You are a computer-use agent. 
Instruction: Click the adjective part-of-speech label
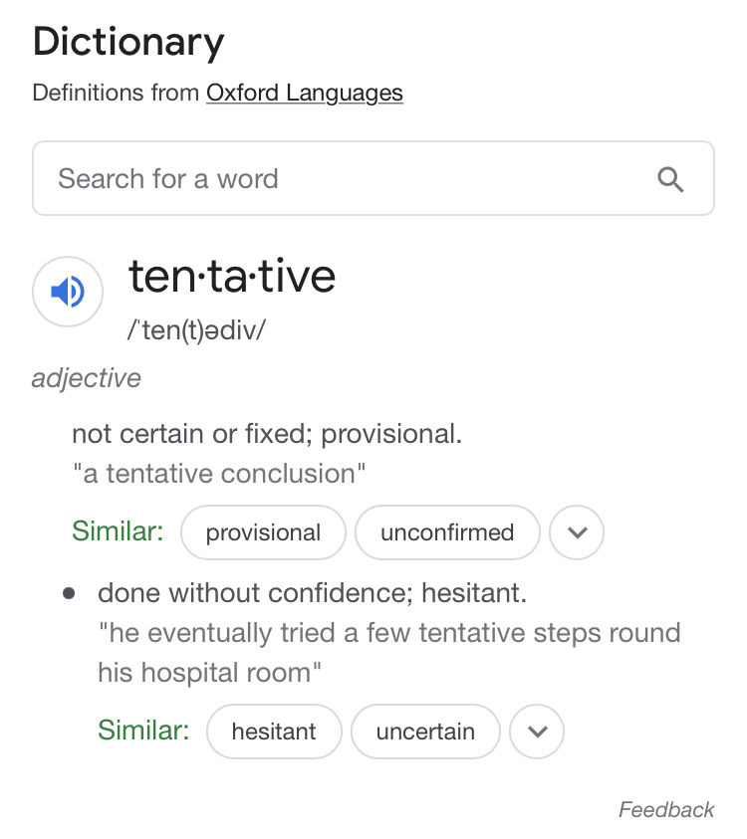87,378
